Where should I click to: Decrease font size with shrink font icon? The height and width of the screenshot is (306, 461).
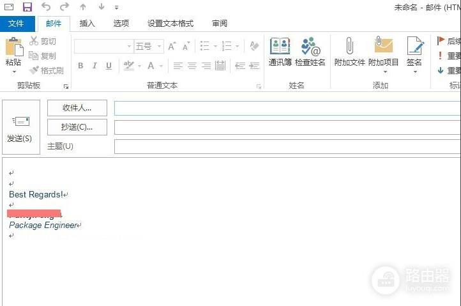[x=186, y=46]
